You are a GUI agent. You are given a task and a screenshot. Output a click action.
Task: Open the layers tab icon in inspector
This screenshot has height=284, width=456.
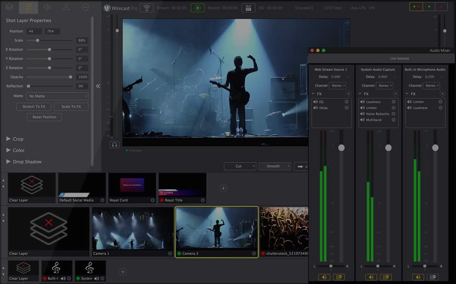pyautogui.click(x=9, y=7)
